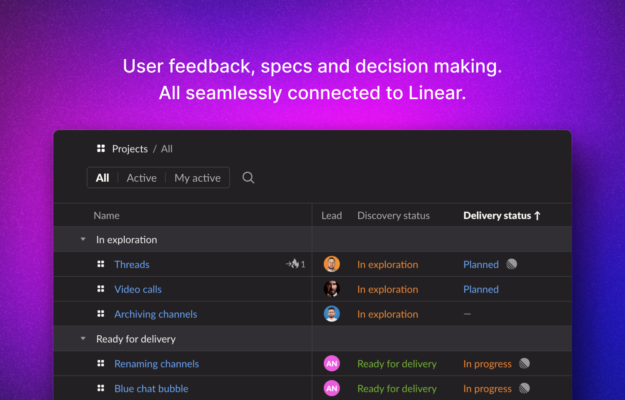Click the Linear icon on Renaming channels row
The image size is (625, 400).
(525, 364)
